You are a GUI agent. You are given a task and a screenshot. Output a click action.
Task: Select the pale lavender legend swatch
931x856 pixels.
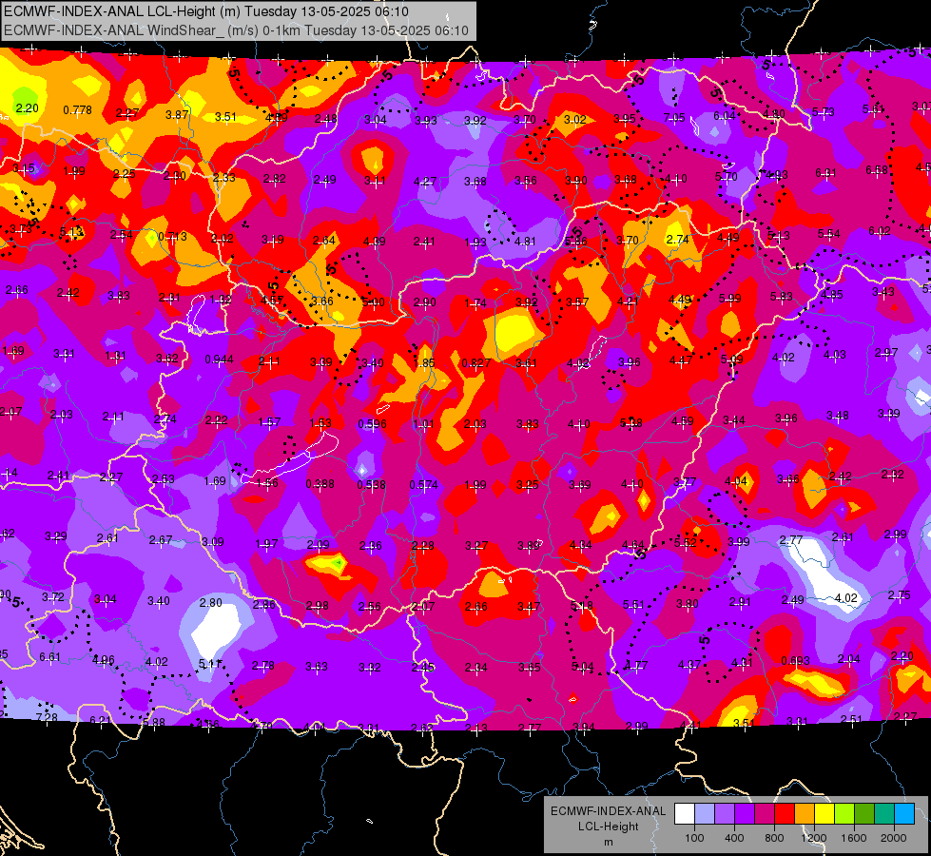(704, 814)
